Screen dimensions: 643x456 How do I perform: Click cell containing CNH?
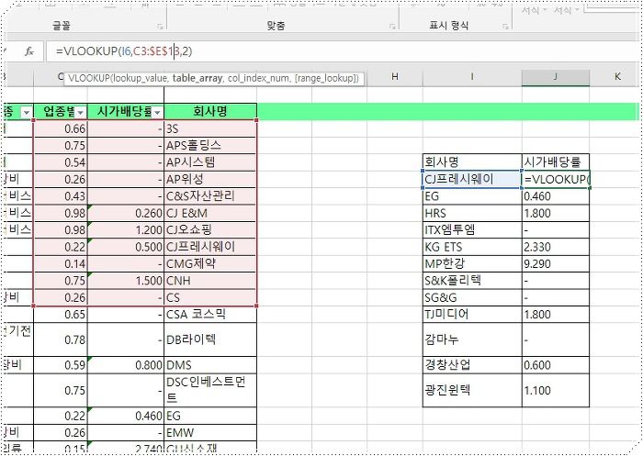click(x=210, y=281)
